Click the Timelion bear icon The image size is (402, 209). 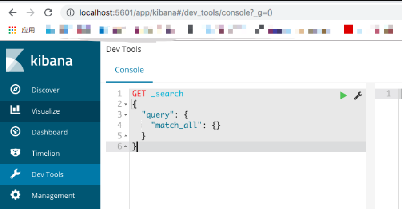pos(16,153)
